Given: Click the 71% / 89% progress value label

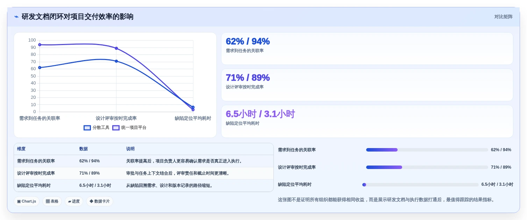Looking at the screenshot, I should (x=501, y=167).
